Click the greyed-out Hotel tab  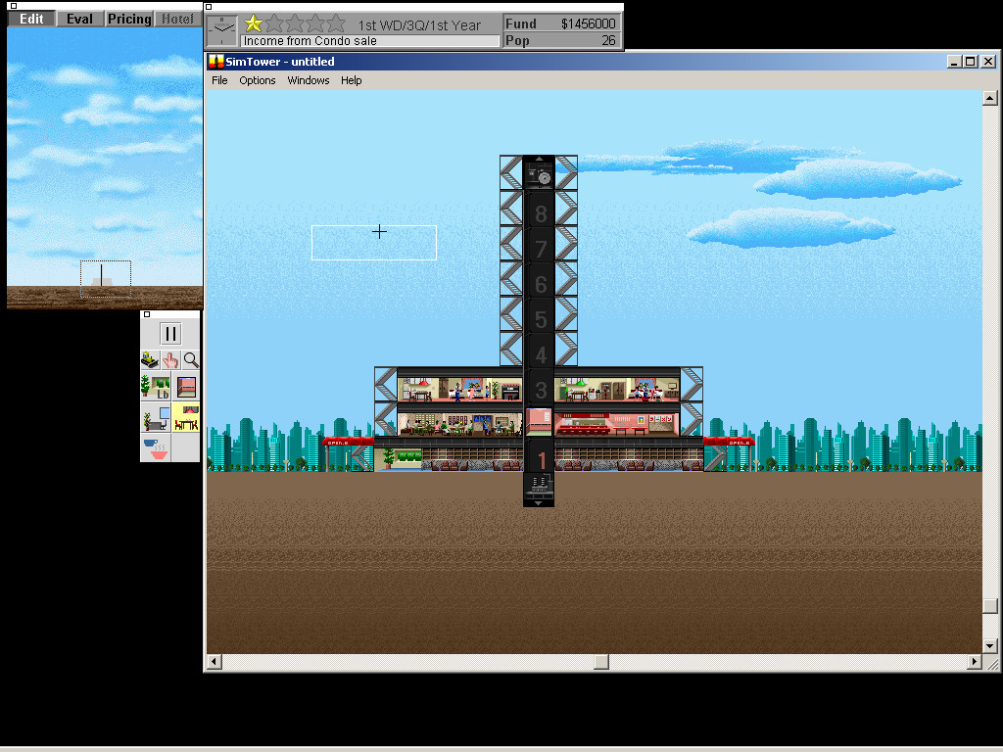click(x=177, y=19)
